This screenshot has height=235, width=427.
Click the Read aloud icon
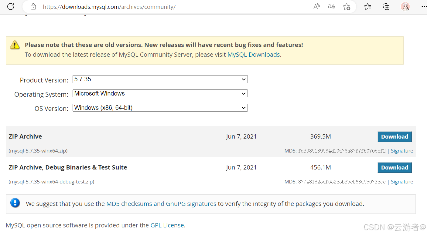[x=316, y=6]
